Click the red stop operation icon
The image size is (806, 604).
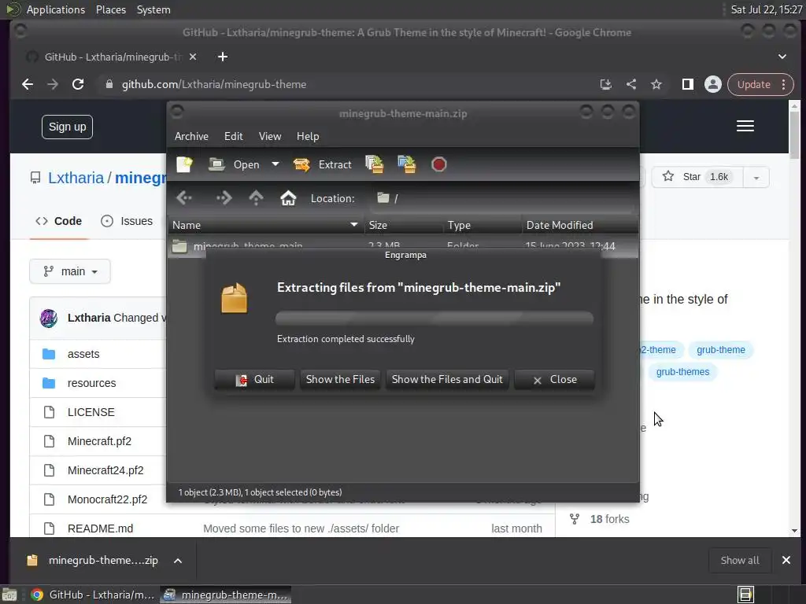click(438, 164)
